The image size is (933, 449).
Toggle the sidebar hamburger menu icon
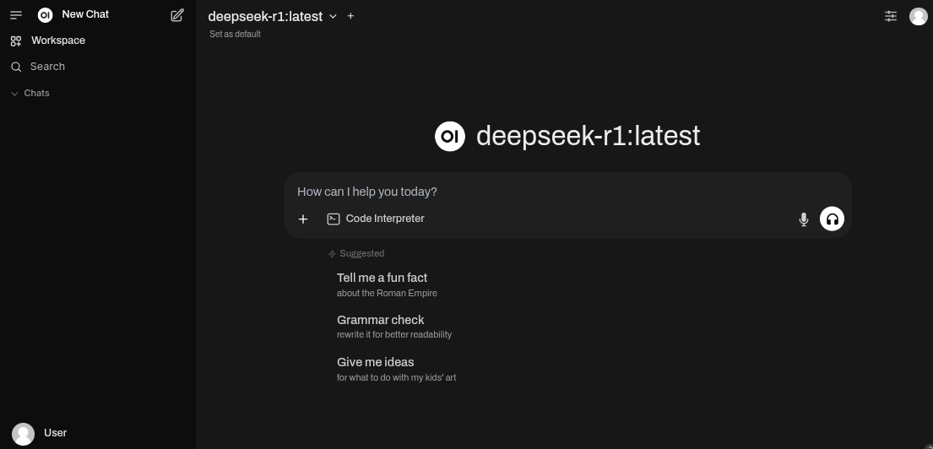[16, 15]
